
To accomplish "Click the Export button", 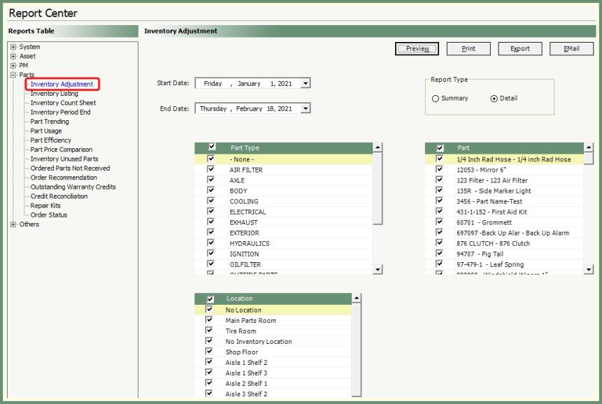I will (x=519, y=49).
